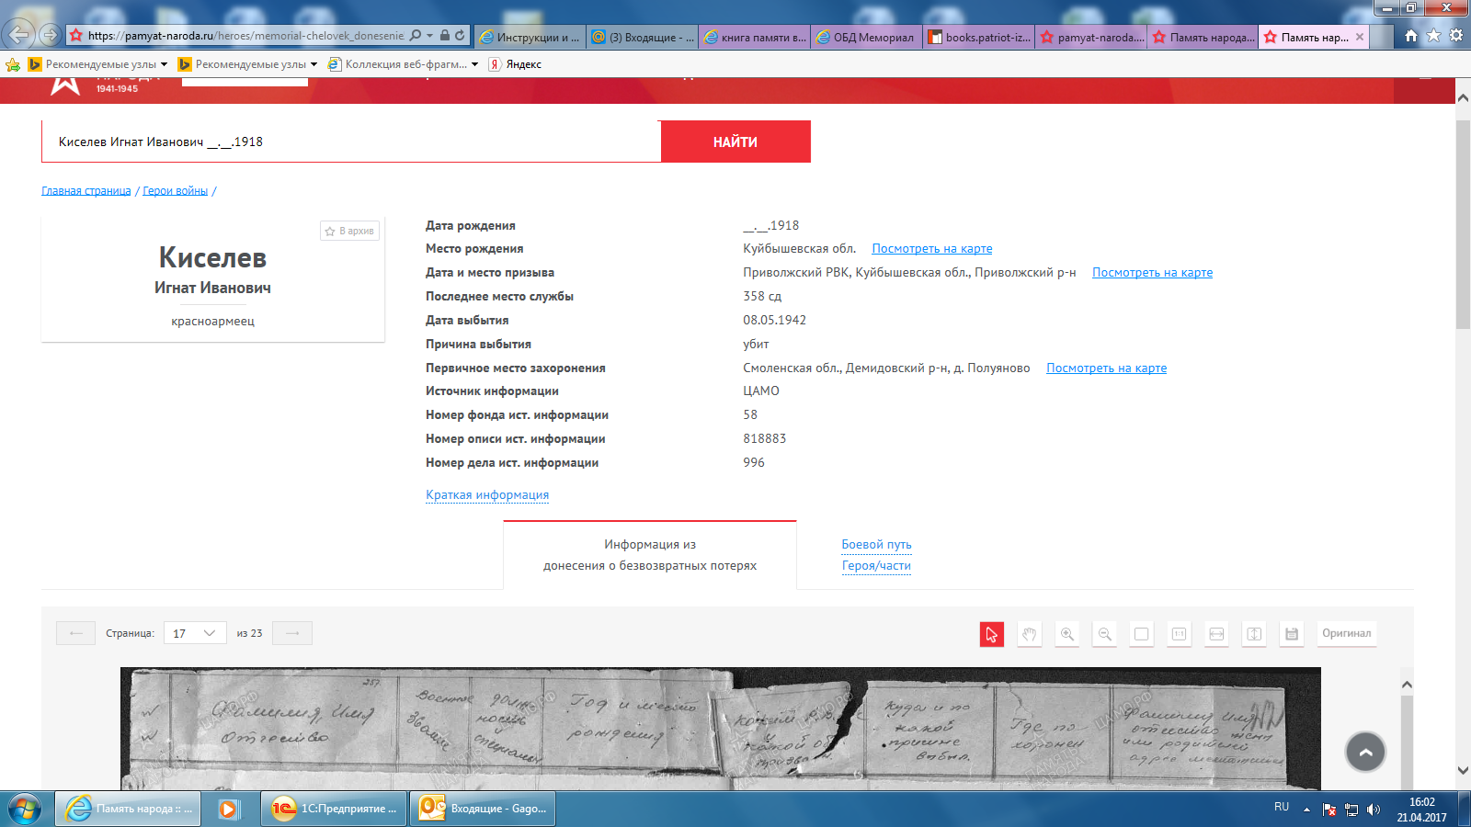The height and width of the screenshot is (827, 1471).
Task: Fit document scan to width
Action: (x=1216, y=634)
